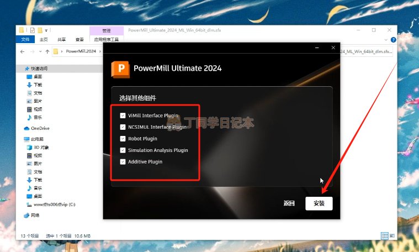Select the 应用程序工具 tab
419x252 pixels.
[x=107, y=39]
